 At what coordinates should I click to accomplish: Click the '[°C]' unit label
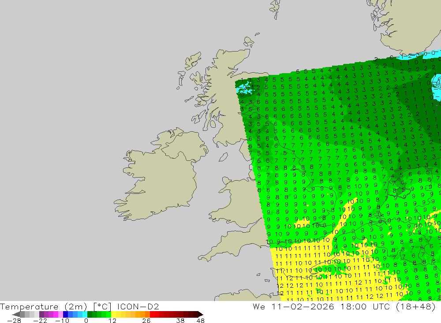[x=102, y=306]
